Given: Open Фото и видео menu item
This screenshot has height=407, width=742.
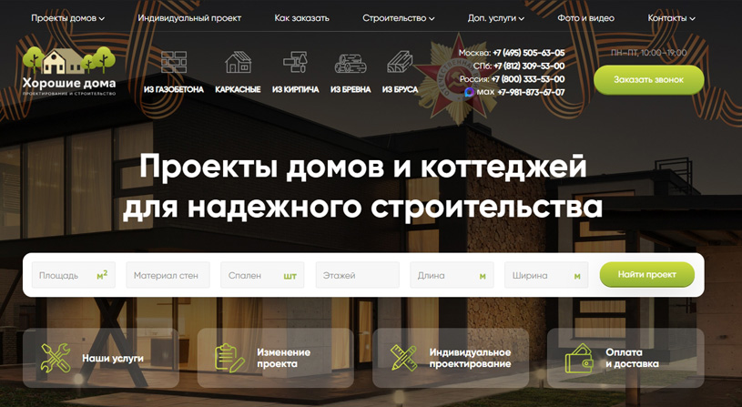Looking at the screenshot, I should click(585, 18).
